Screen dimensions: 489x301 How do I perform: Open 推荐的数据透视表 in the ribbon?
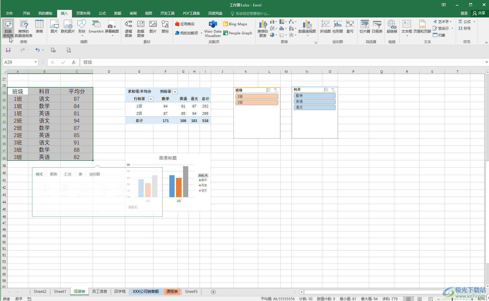pyautogui.click(x=24, y=28)
